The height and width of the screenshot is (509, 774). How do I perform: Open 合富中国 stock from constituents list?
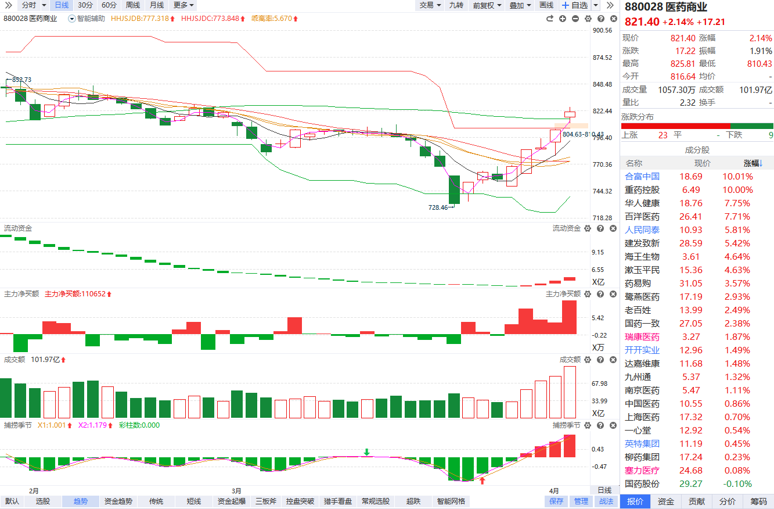coord(642,177)
